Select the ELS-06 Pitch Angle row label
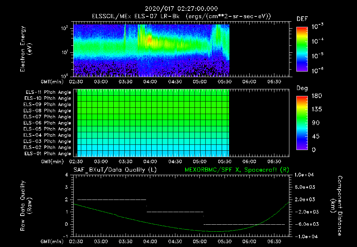Screen dimensions: 357x247 pyautogui.click(x=47, y=123)
